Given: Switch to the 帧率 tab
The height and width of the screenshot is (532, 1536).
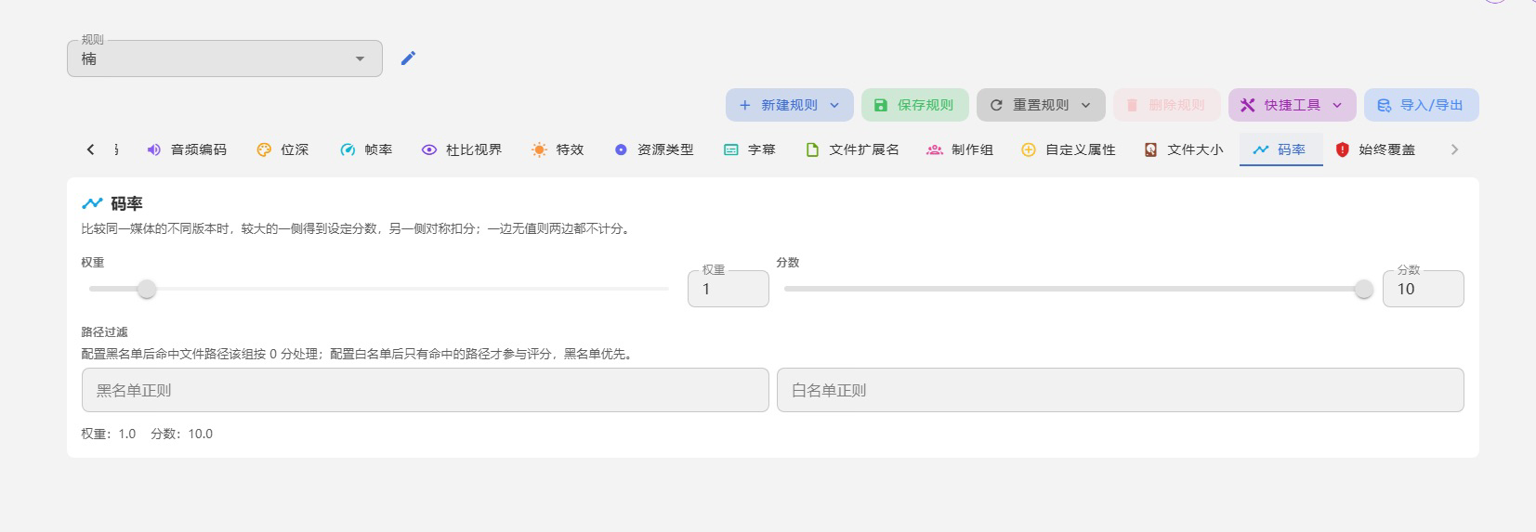Looking at the screenshot, I should point(366,149).
